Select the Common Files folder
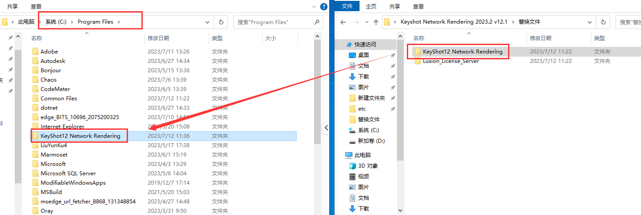 point(58,99)
